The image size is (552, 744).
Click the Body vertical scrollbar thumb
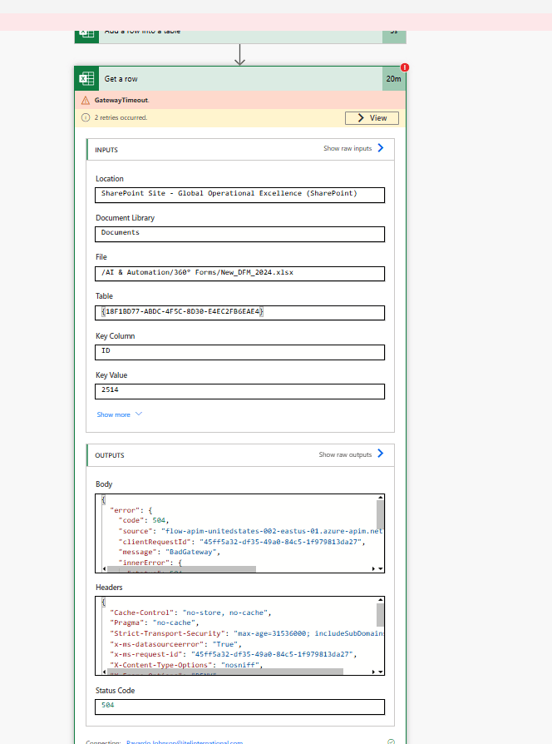[x=380, y=514]
